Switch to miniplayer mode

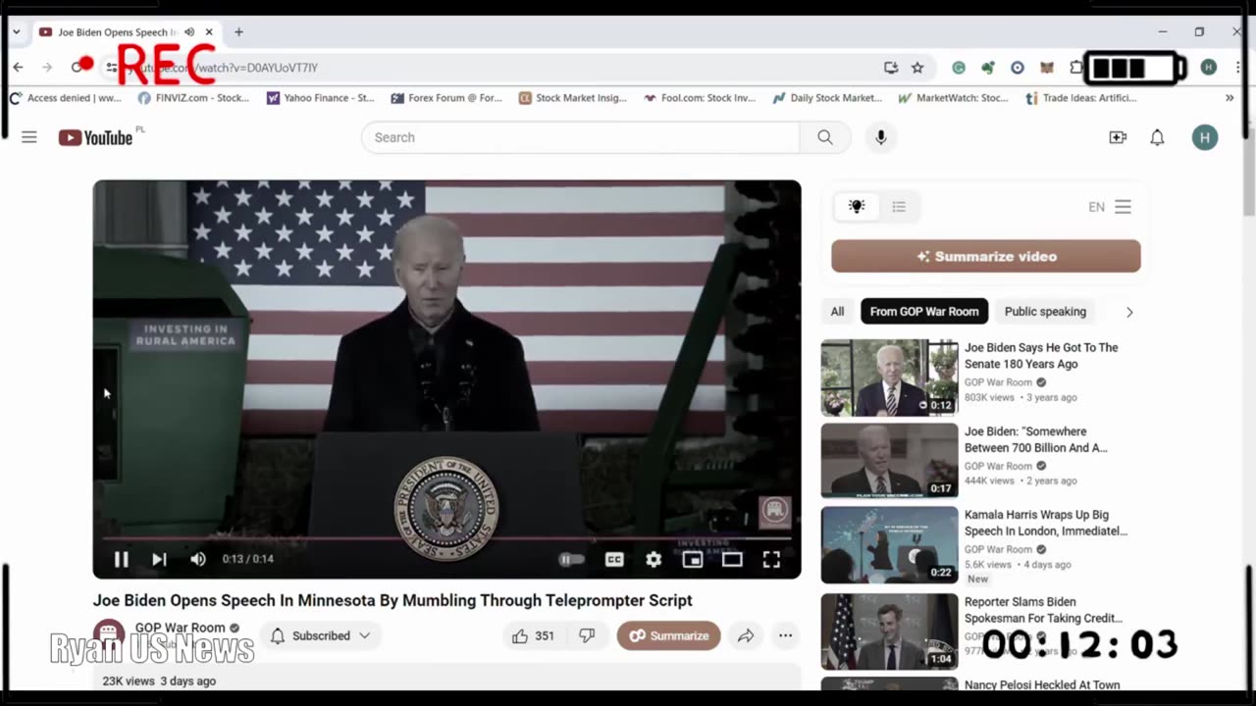pyautogui.click(x=693, y=559)
